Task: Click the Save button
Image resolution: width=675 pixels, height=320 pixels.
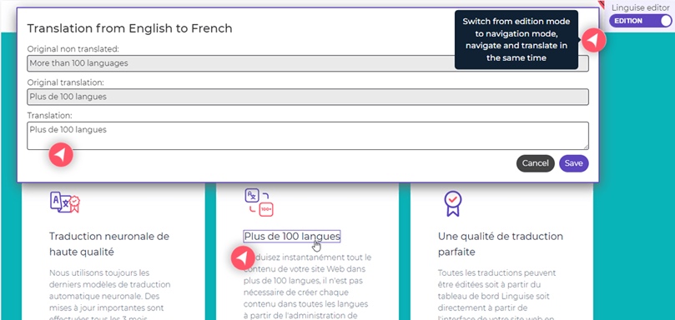Action: [x=573, y=163]
